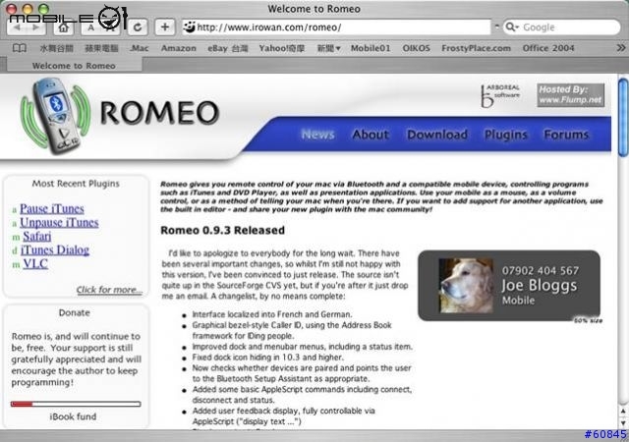
Task: Click the 'iBook fund' label
Action: [x=73, y=416]
